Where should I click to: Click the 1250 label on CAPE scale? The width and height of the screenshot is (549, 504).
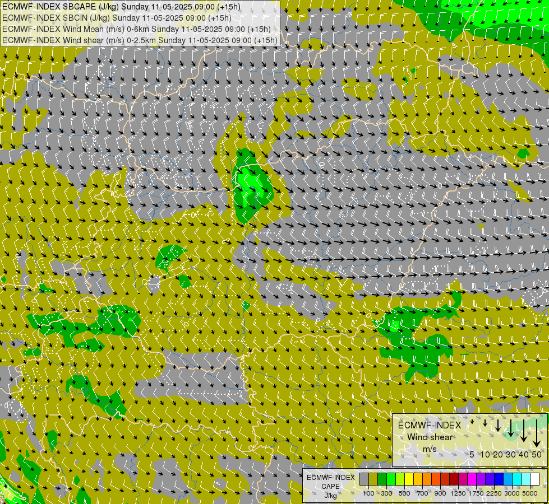pyautogui.click(x=458, y=493)
